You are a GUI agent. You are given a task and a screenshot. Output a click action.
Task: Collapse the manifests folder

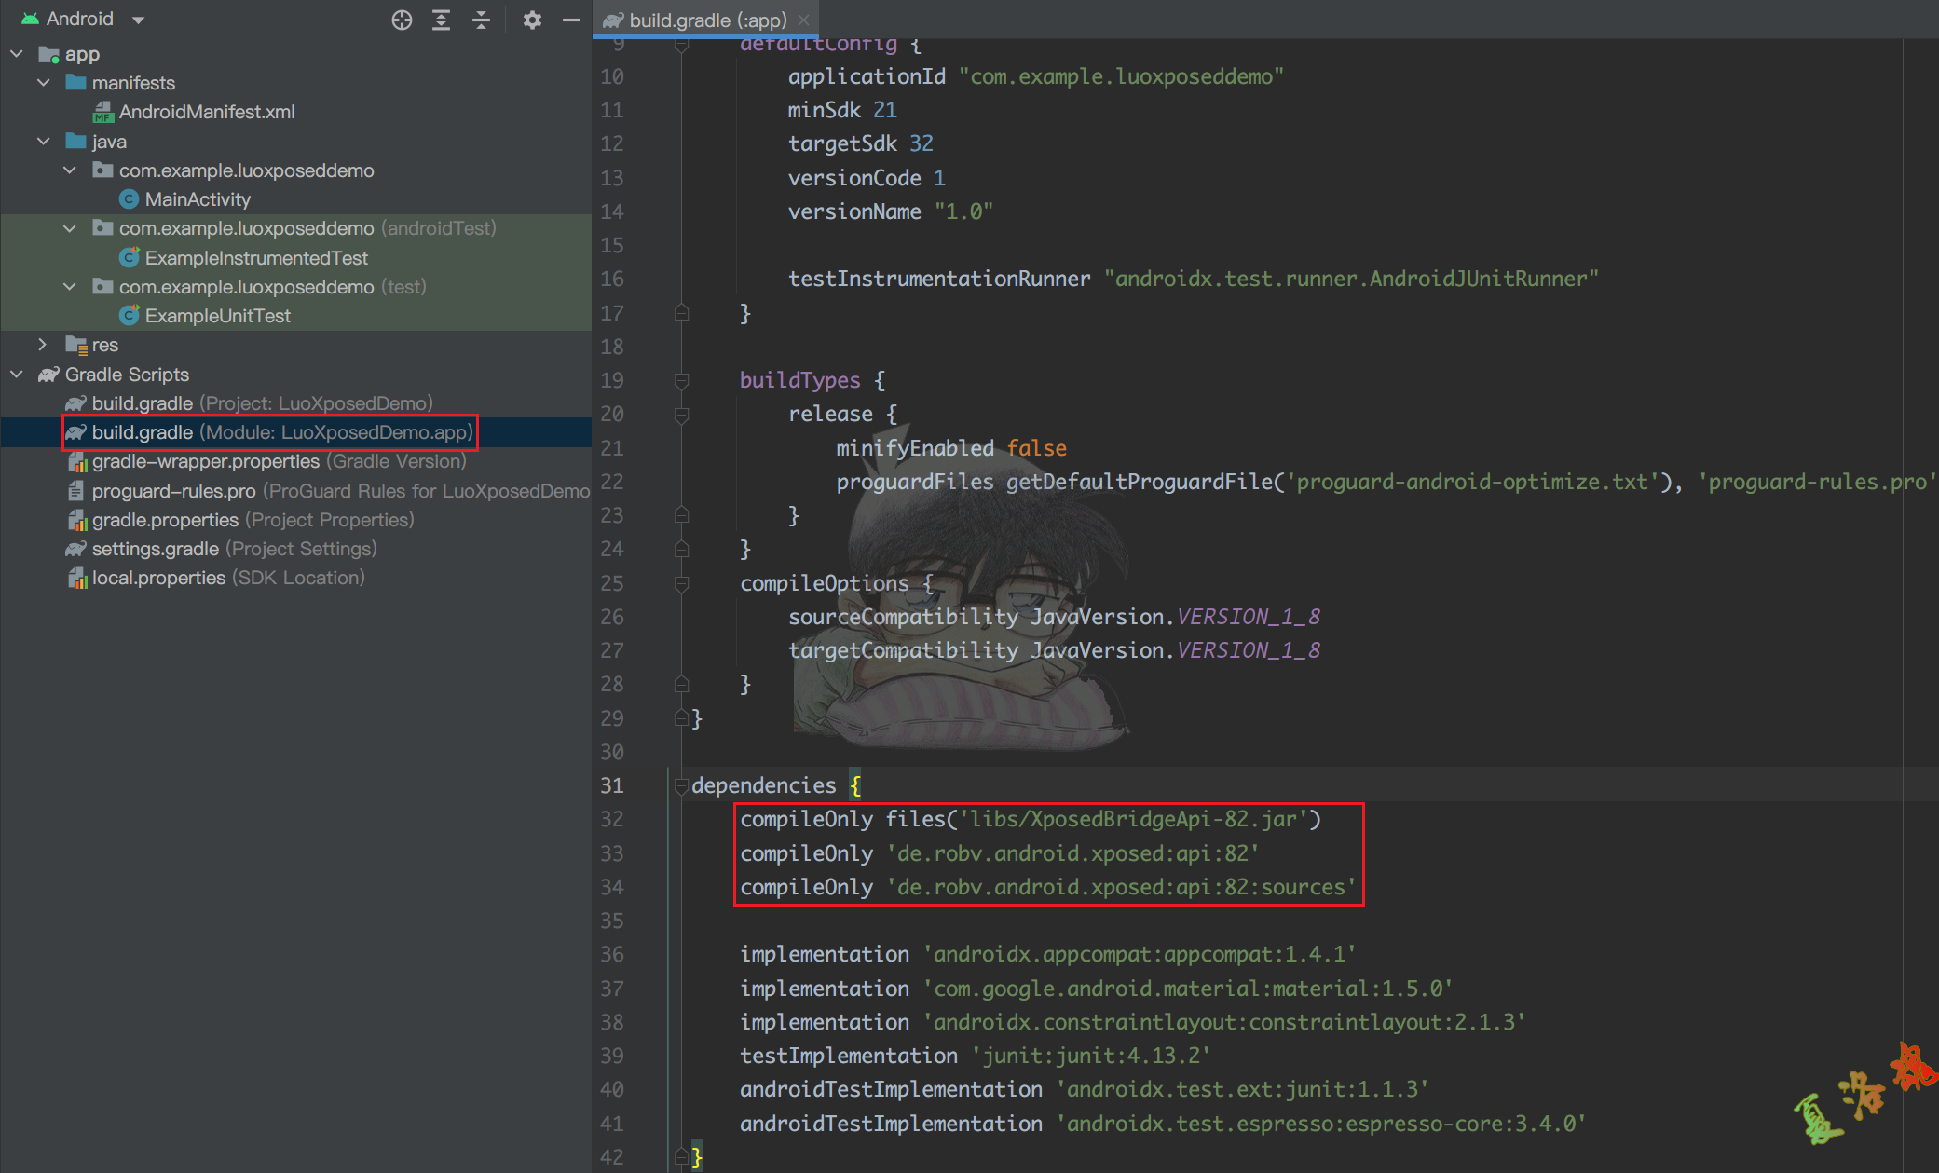coord(44,83)
